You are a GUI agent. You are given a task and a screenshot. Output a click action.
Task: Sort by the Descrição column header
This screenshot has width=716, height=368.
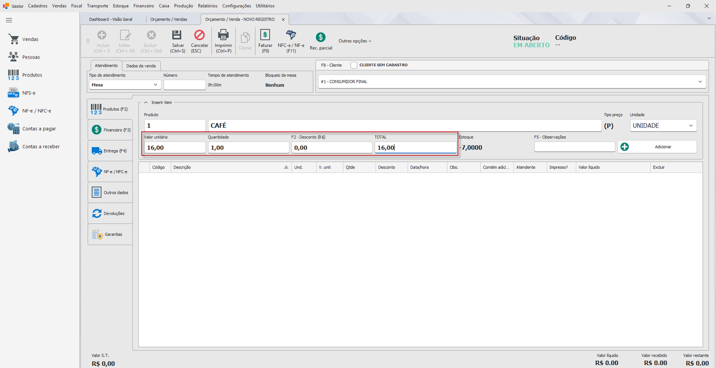[x=230, y=167]
